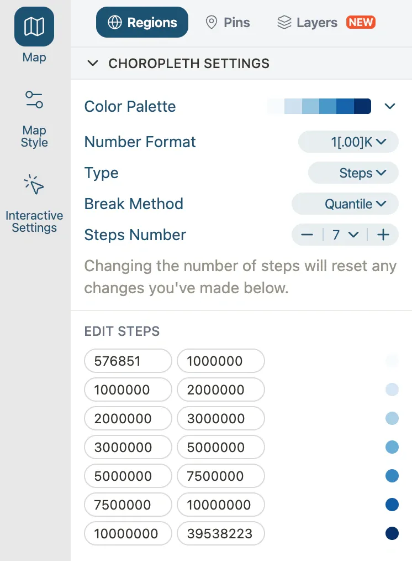Viewport: 412px width, 561px height.
Task: Click the blue color palette preview
Action: pos(319,106)
